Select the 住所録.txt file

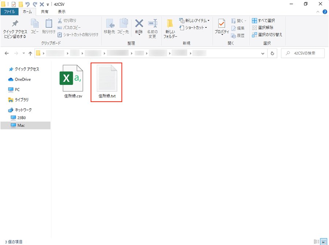[x=107, y=82]
